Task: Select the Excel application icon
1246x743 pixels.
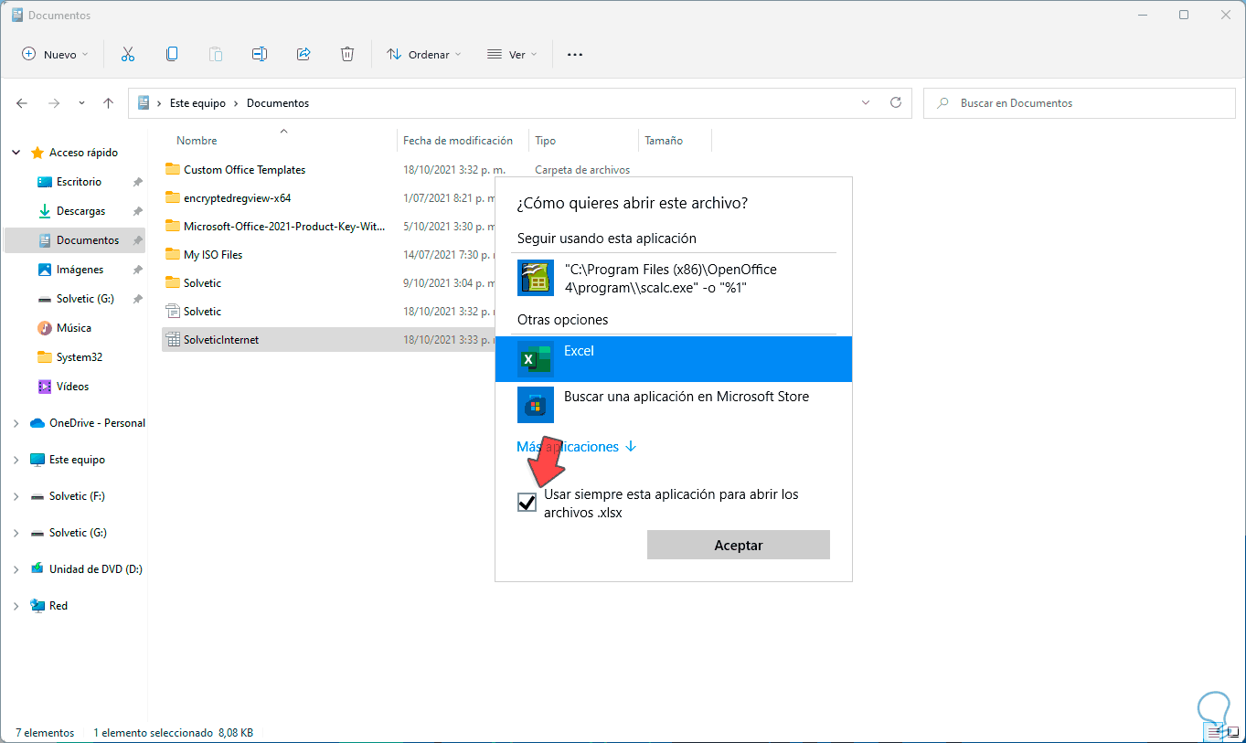Action: point(536,359)
